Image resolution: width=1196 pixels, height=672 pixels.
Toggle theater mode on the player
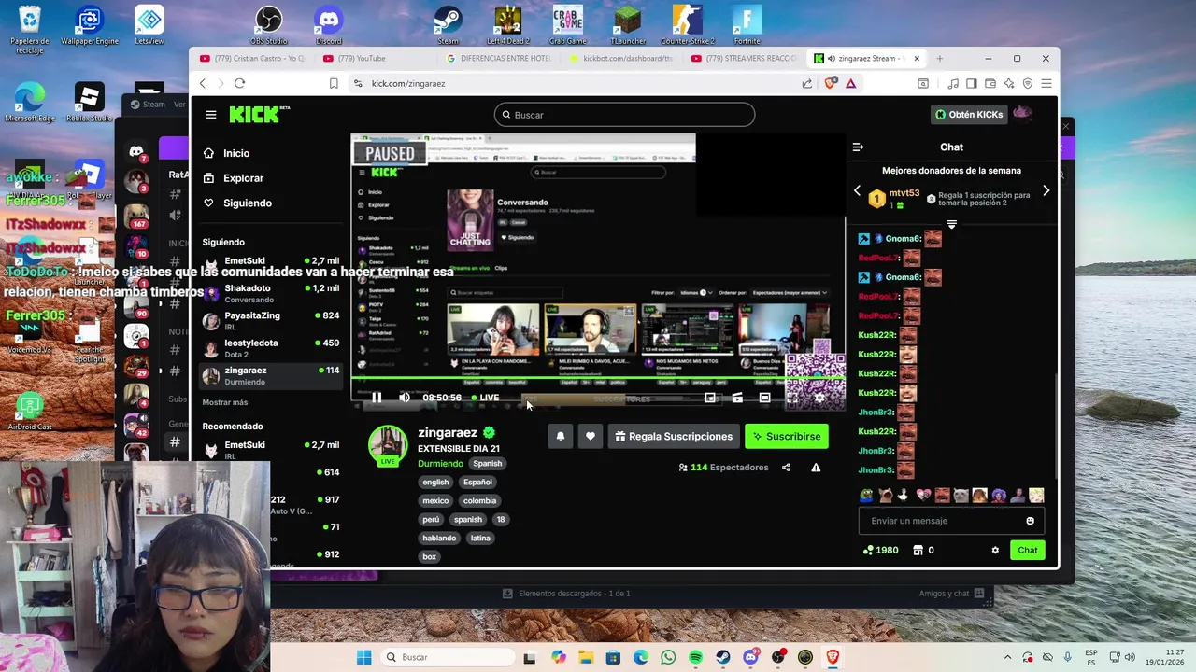click(764, 398)
